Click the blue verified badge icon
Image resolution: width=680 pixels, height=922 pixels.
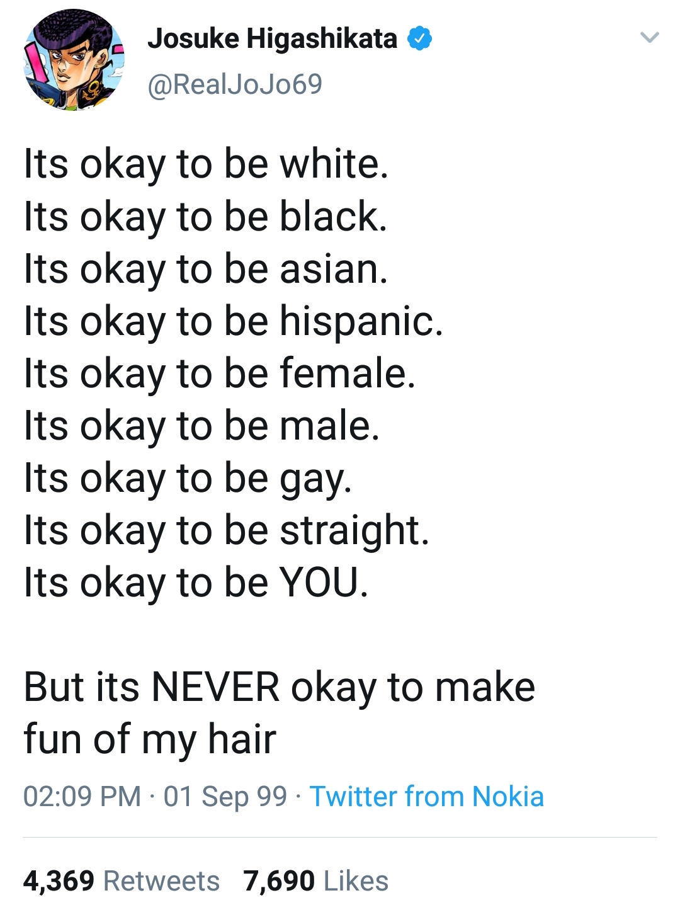pyautogui.click(x=420, y=39)
